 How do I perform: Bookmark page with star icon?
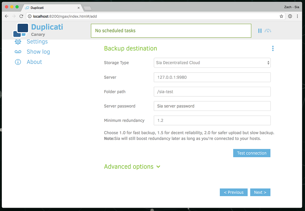[281, 16]
